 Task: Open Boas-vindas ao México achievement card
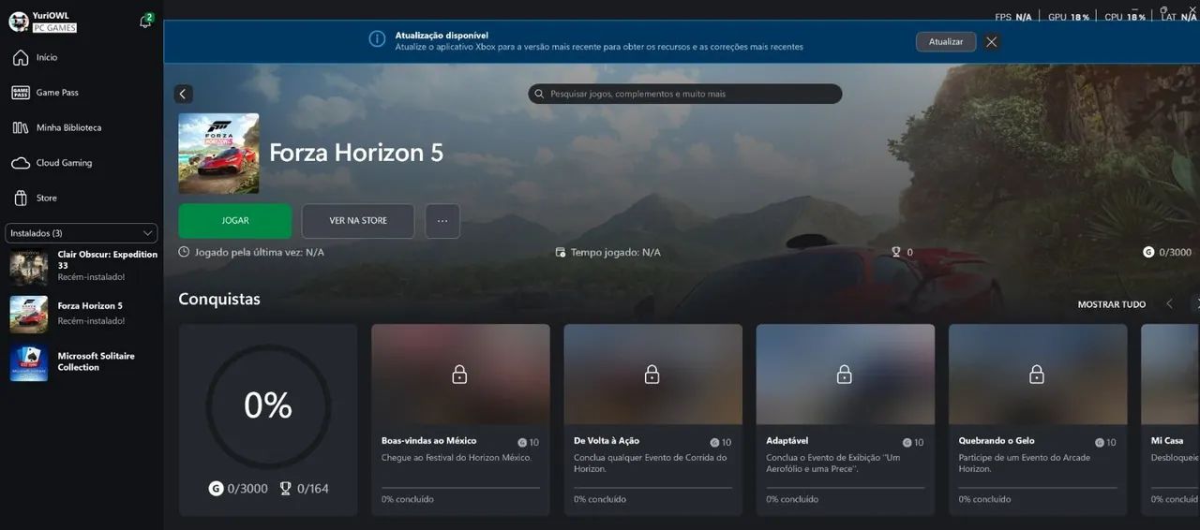pyautogui.click(x=460, y=420)
